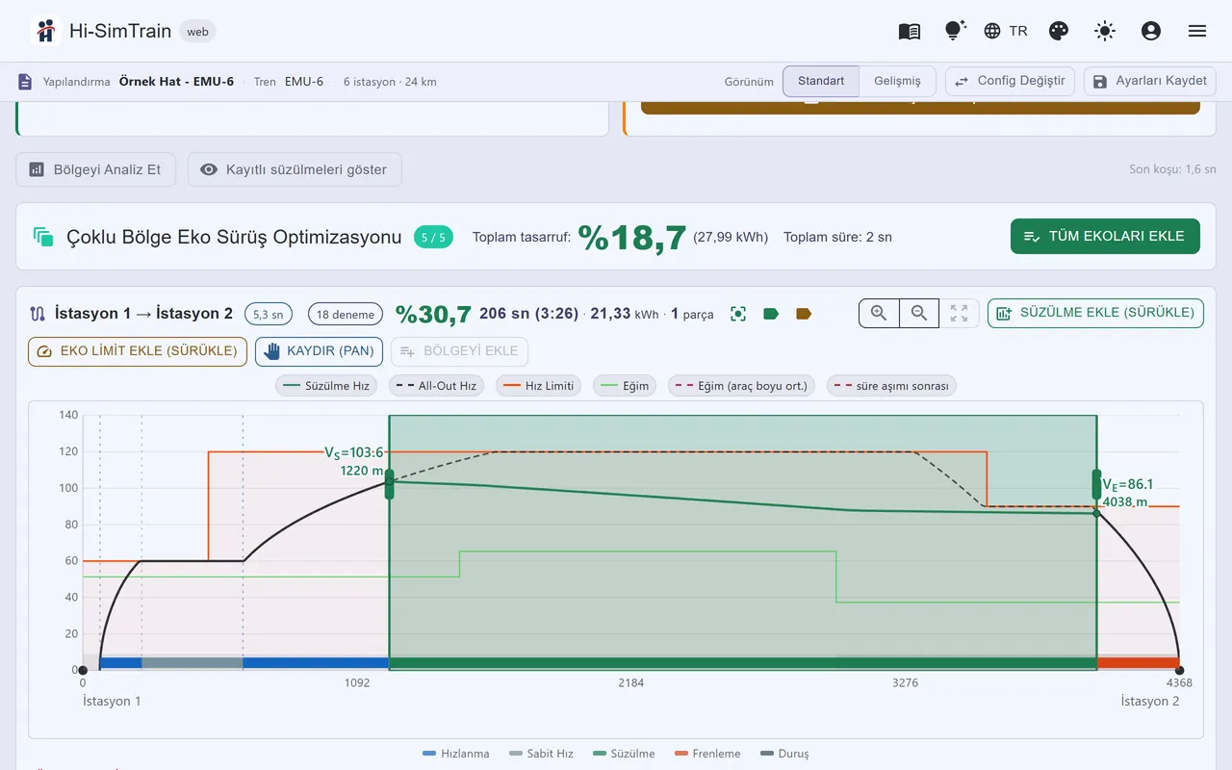Image resolution: width=1232 pixels, height=770 pixels.
Task: Open the color palette theme picker
Action: tap(1059, 31)
